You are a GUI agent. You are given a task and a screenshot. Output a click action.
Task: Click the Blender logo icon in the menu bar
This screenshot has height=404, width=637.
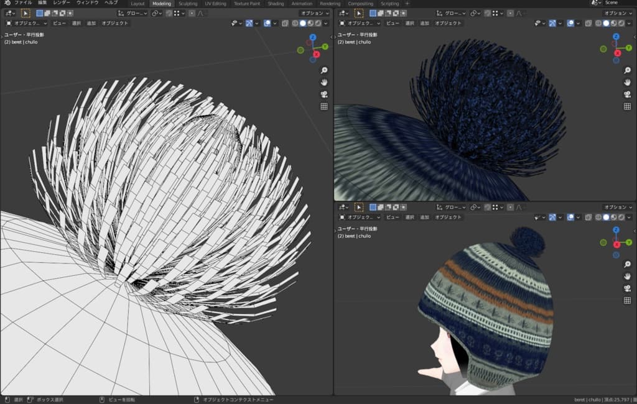[7, 3]
